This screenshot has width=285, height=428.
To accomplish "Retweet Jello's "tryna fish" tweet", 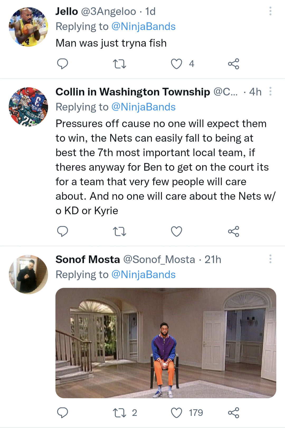I will (x=119, y=64).
